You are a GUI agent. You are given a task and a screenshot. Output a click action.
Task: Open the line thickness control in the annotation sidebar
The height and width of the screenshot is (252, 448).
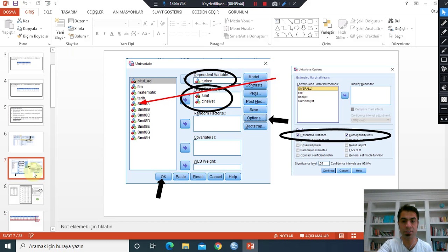[444, 109]
